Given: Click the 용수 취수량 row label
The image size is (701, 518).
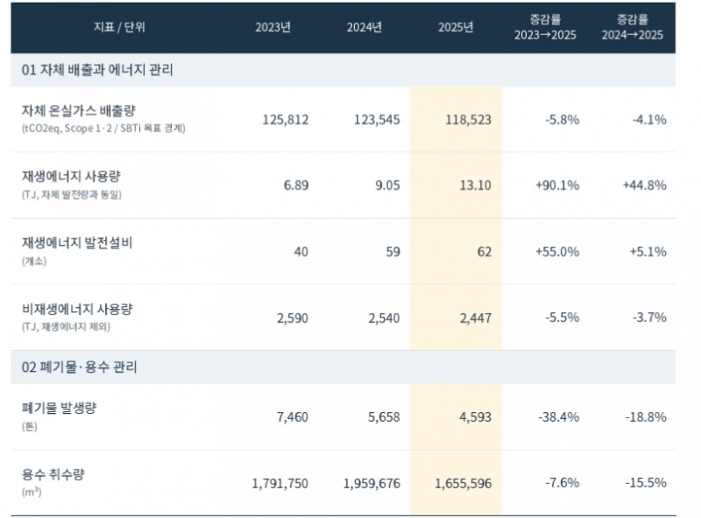Looking at the screenshot, I should 53,473.
